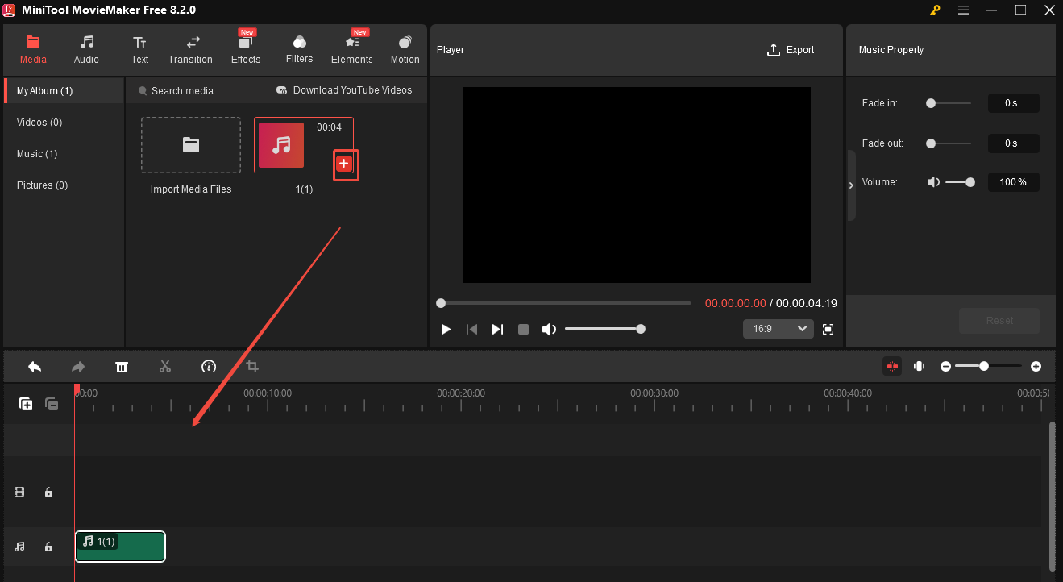Click the video track film icon
Viewport: 1063px width, 582px height.
point(19,492)
